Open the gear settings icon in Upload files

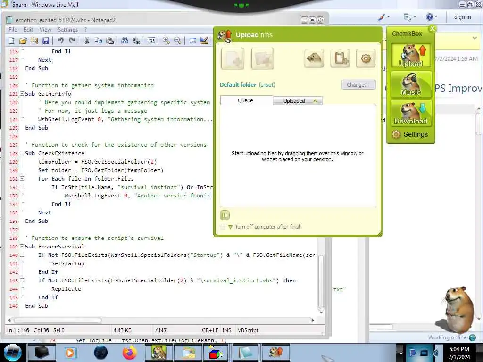tap(366, 58)
